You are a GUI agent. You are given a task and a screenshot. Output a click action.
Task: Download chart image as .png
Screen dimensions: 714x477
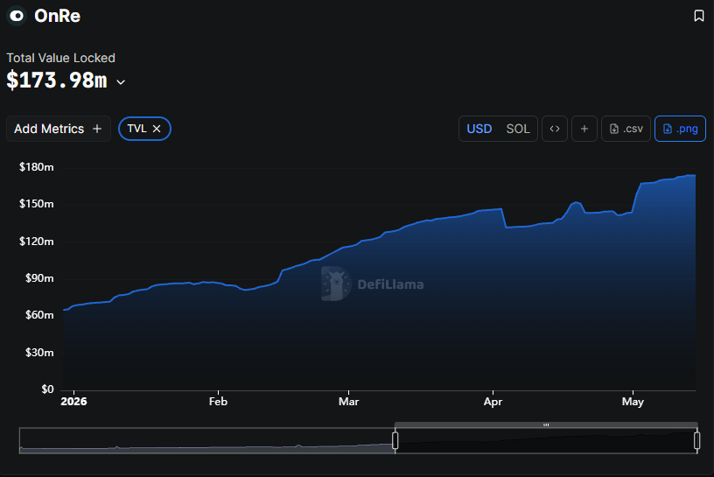point(680,129)
